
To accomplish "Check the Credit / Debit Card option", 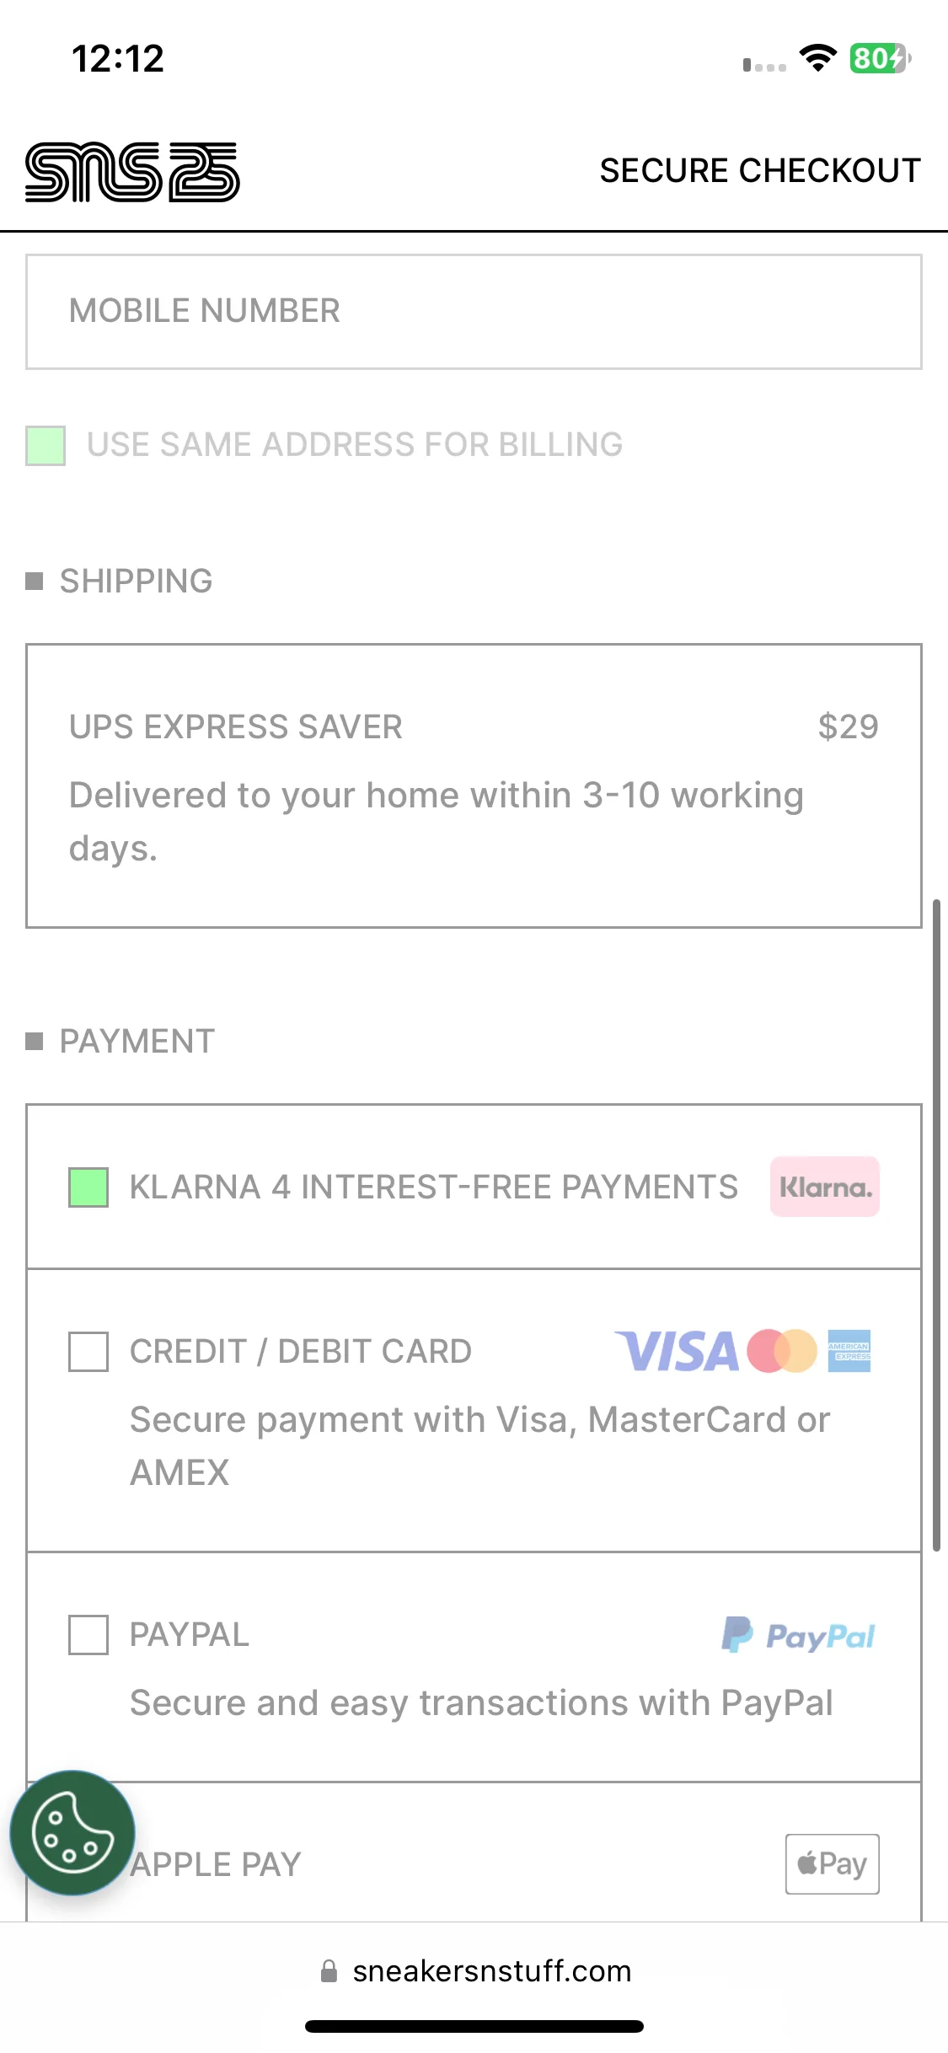I will 88,1352.
